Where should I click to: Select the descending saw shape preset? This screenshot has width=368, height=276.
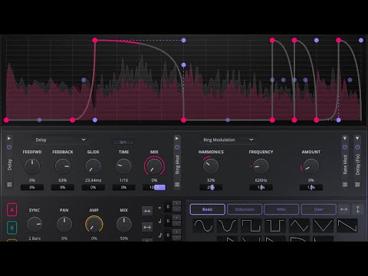[347, 225]
